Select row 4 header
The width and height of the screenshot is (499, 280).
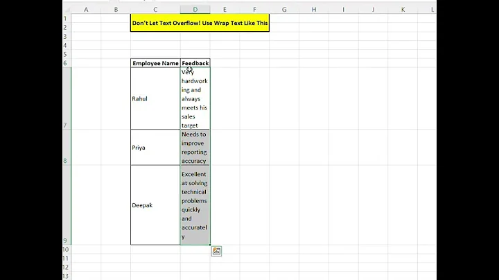[67, 45]
